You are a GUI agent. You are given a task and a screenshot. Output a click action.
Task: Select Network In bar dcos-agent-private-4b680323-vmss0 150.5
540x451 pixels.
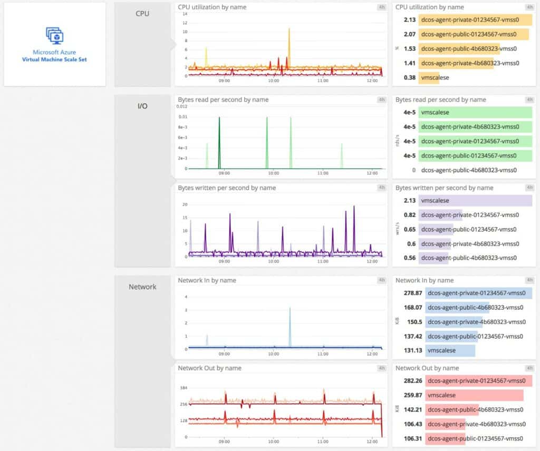pyautogui.click(x=454, y=321)
